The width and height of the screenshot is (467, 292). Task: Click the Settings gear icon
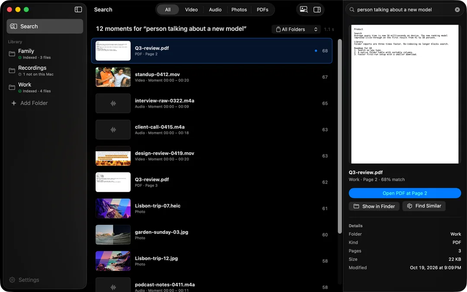point(12,280)
